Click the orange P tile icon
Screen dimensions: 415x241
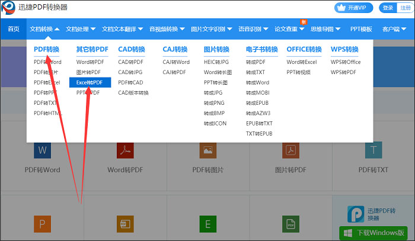[x=42, y=224]
